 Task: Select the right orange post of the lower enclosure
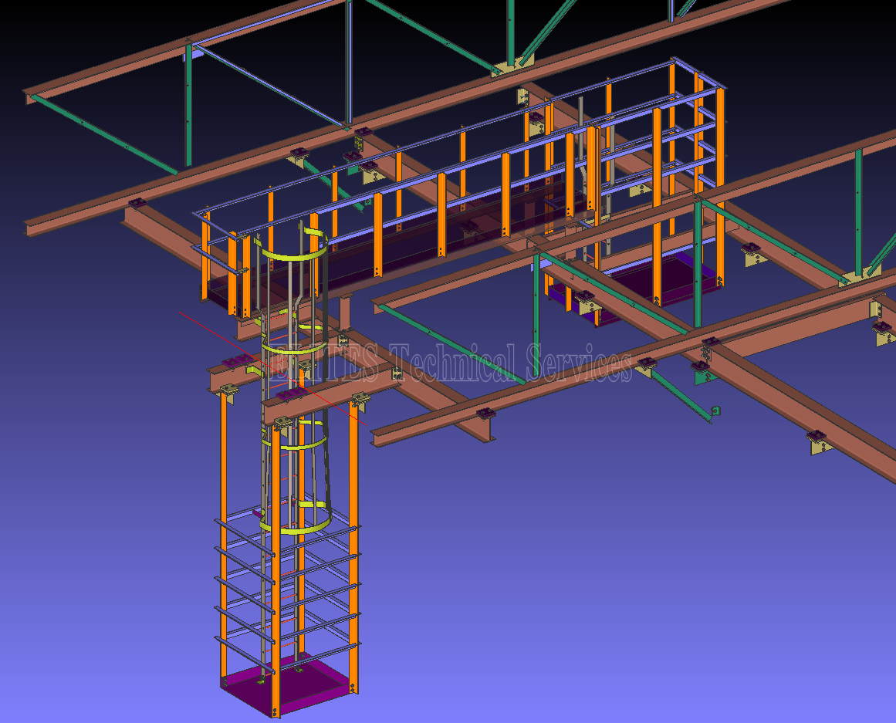coord(353,540)
